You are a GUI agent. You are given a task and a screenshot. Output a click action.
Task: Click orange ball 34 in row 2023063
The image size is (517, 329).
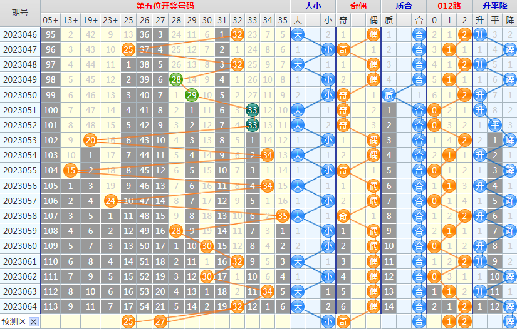click(x=268, y=291)
